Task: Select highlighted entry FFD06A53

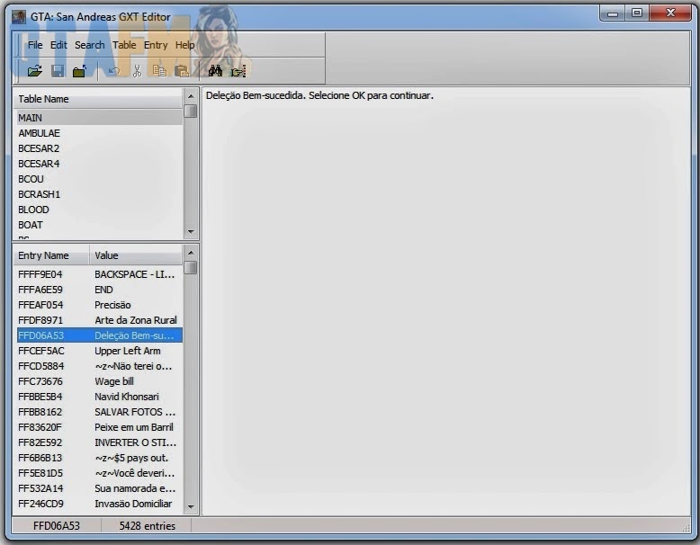Action: coord(99,335)
